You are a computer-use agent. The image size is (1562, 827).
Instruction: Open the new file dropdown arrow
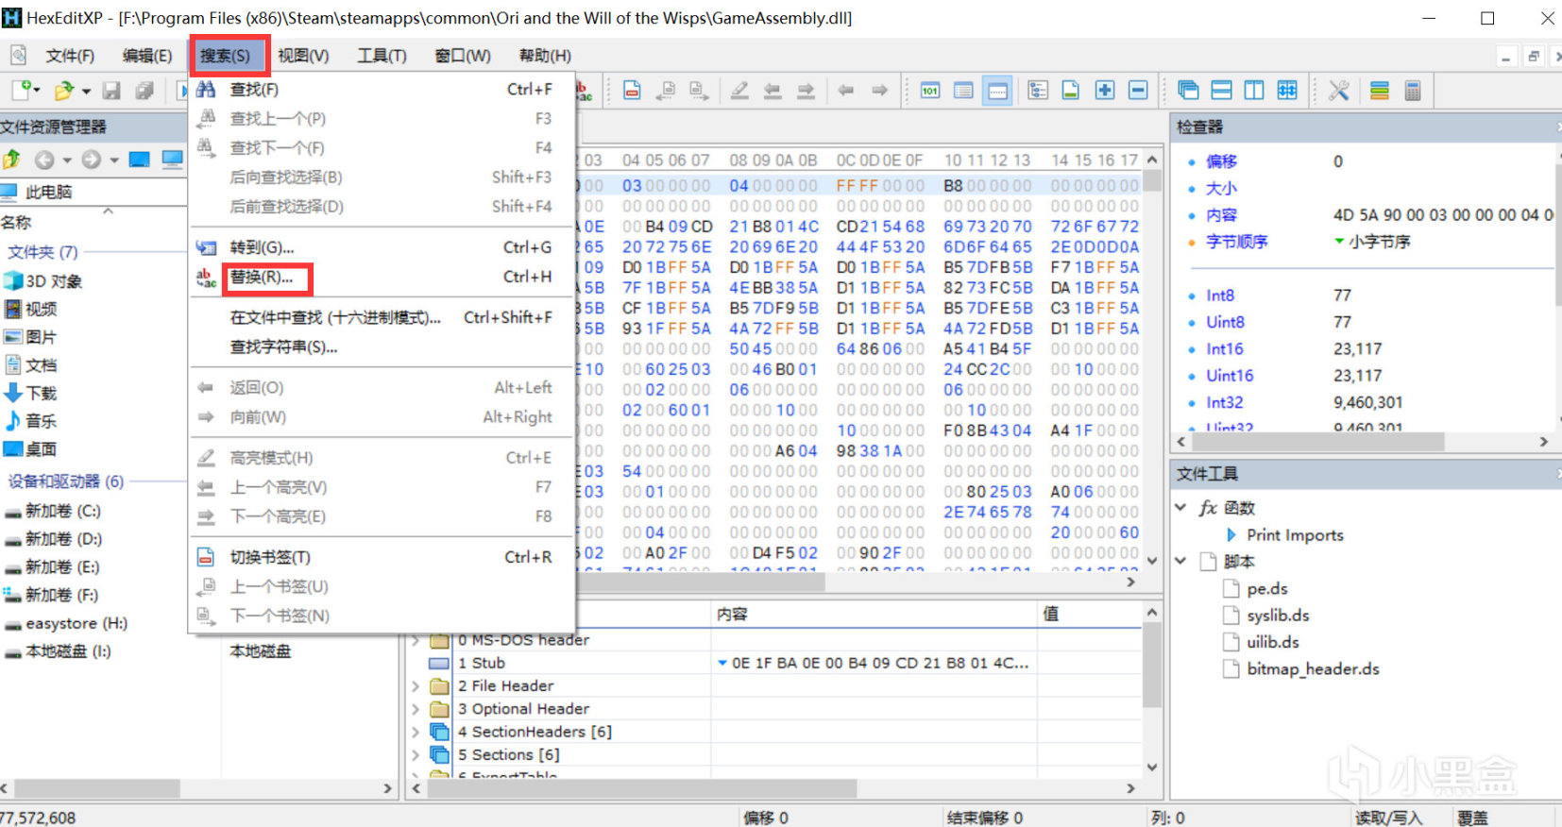tap(37, 91)
